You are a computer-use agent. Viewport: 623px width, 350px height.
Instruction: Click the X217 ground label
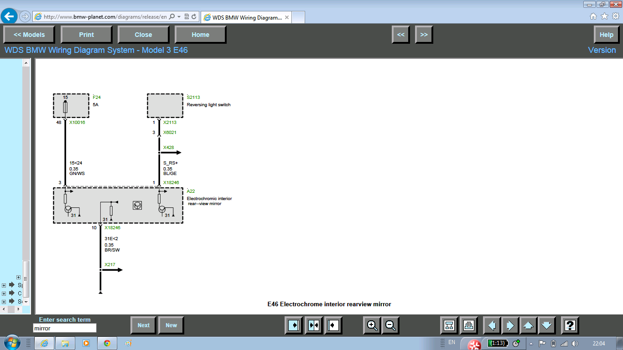pos(109,265)
